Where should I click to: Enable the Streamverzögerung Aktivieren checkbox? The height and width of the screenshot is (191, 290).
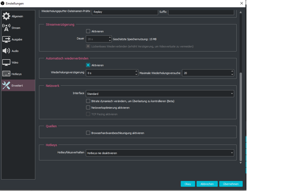(x=88, y=31)
